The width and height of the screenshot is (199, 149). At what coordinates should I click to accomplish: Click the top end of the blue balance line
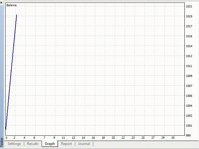(16, 15)
